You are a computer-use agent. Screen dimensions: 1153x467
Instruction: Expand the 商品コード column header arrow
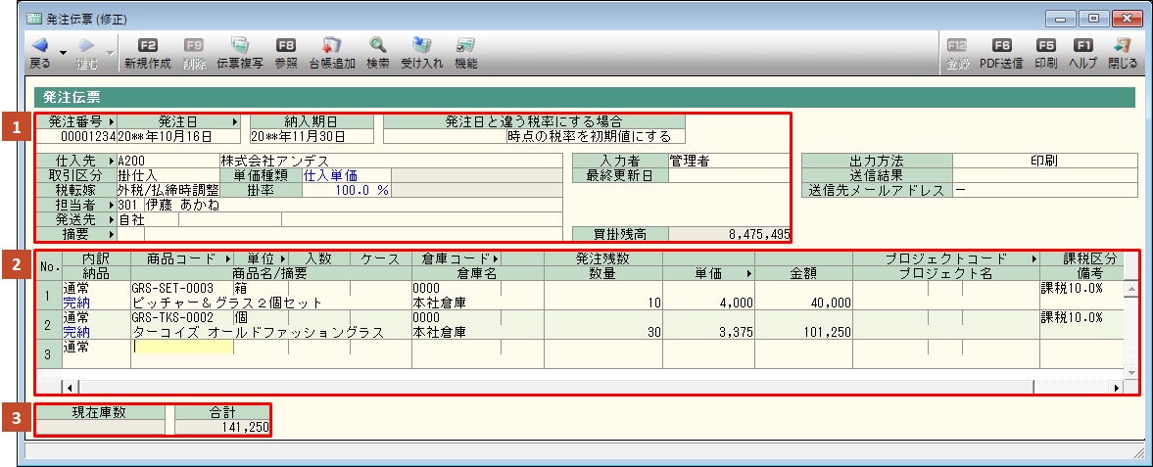227,258
